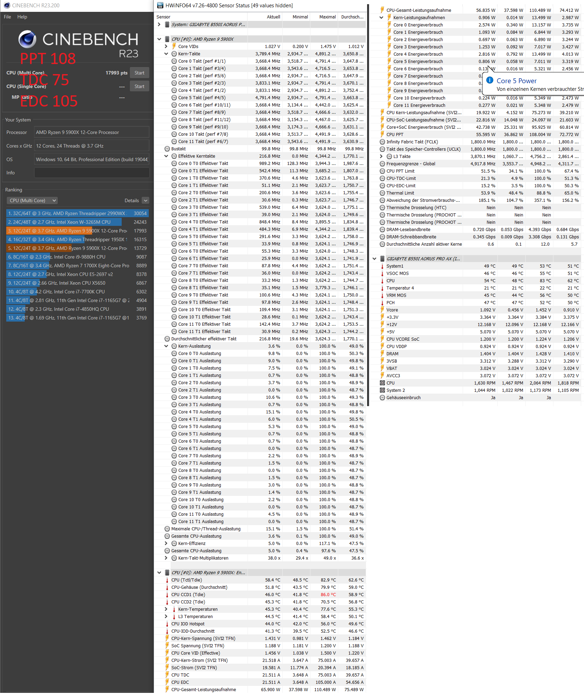Open the Help menu in Cinebench
The image size is (584, 696).
click(x=22, y=17)
